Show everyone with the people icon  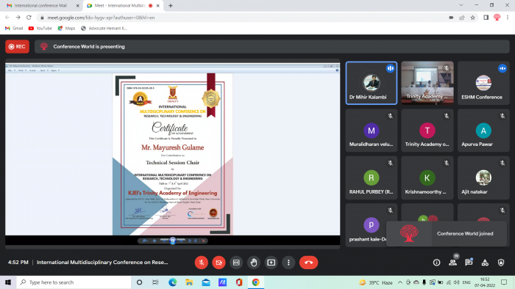[x=452, y=263]
